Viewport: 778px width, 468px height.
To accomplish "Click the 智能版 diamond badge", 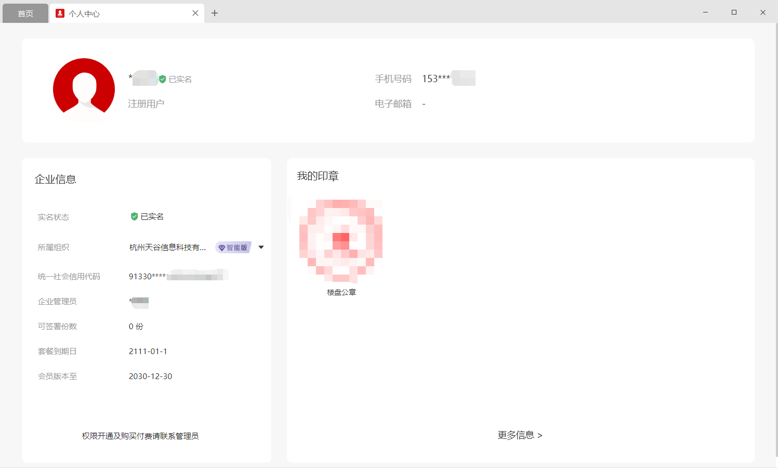I will [233, 248].
